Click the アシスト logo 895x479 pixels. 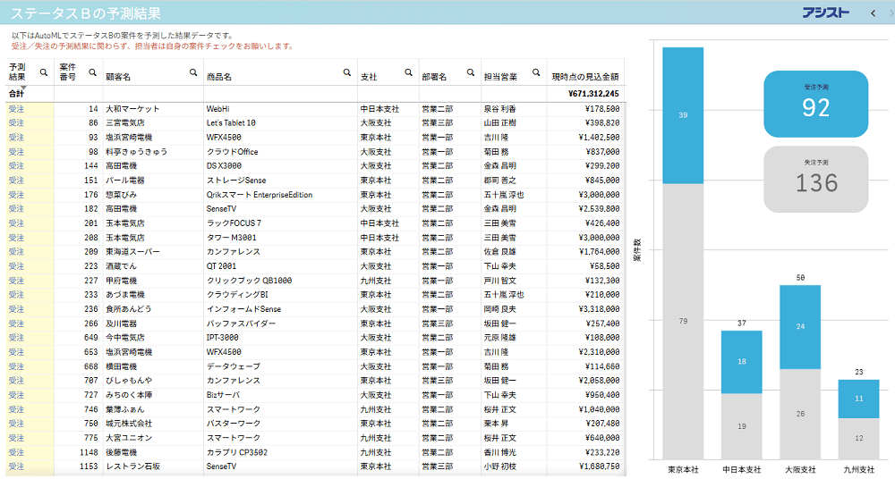pos(825,13)
